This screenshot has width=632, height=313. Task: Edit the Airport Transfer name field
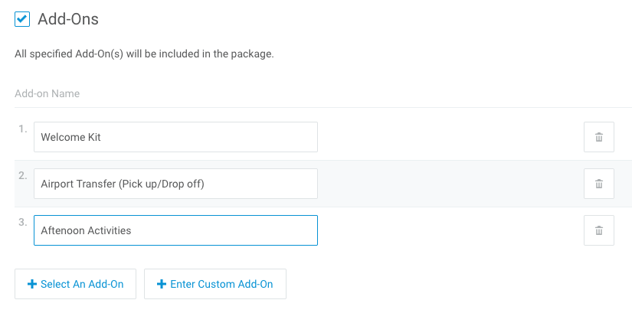tap(175, 184)
